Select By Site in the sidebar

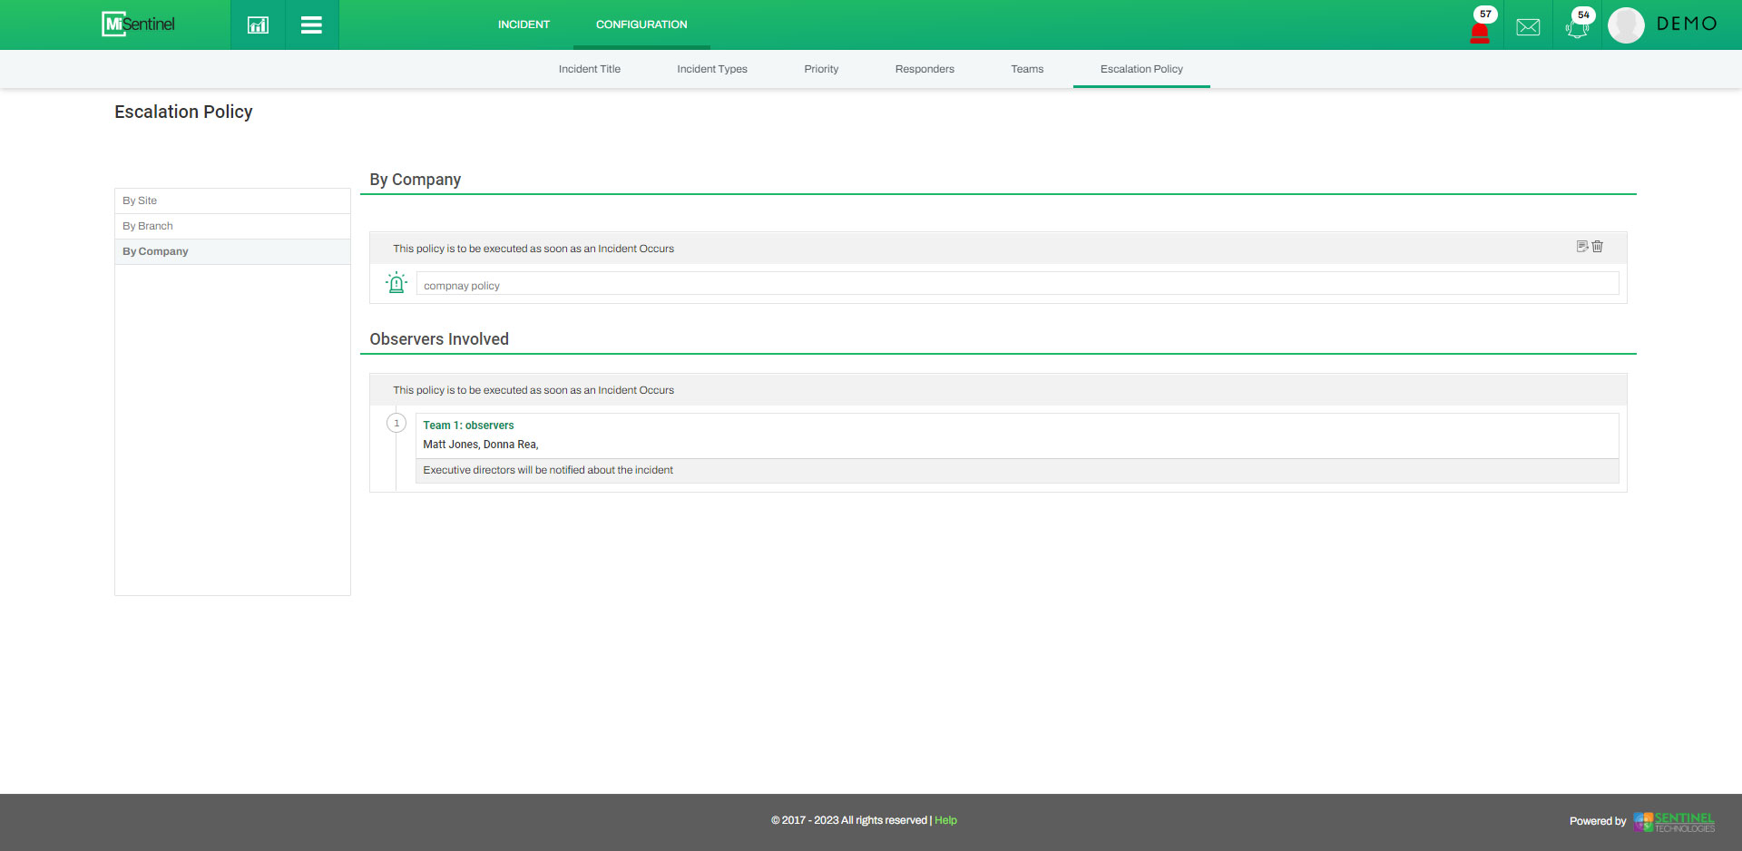[140, 201]
